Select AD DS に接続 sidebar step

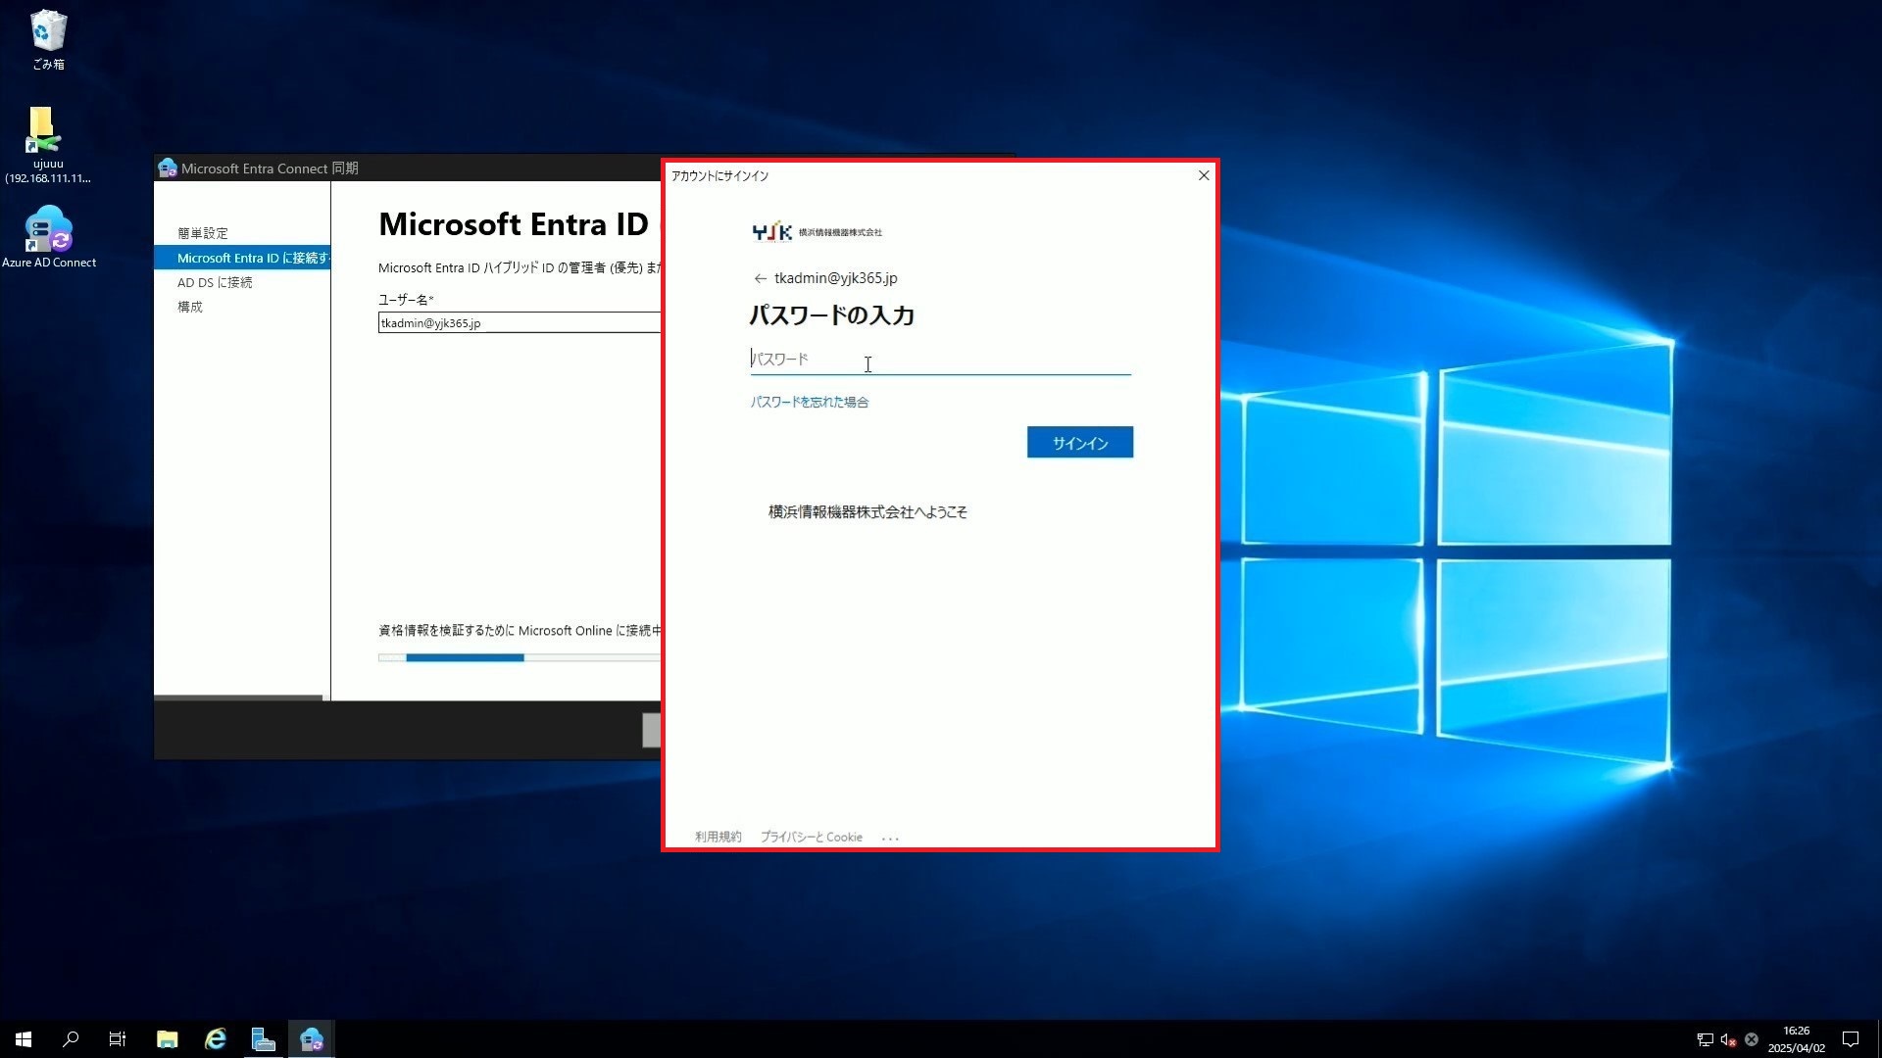pos(215,282)
